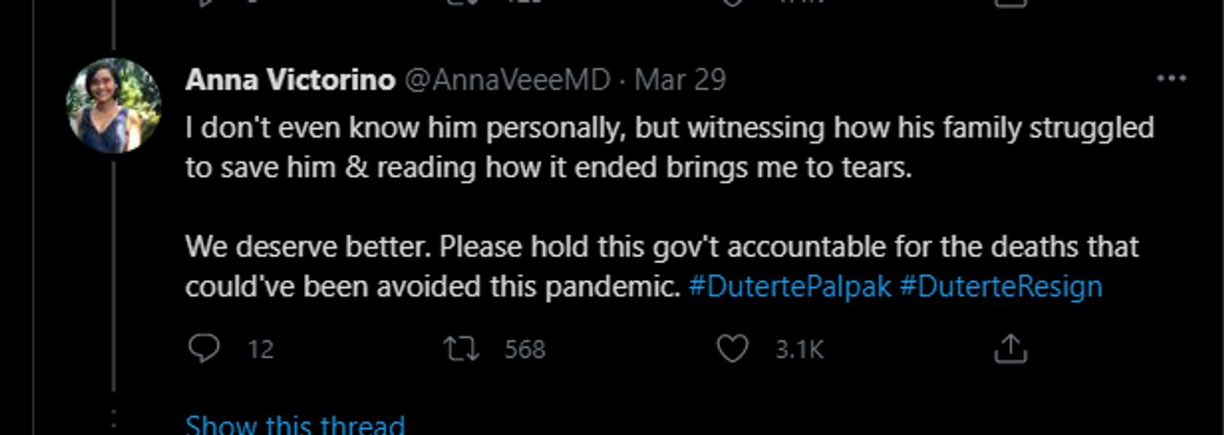Screen dimensions: 1224x435
Task: Like the tweet with the heart icon
Action: [x=732, y=349]
